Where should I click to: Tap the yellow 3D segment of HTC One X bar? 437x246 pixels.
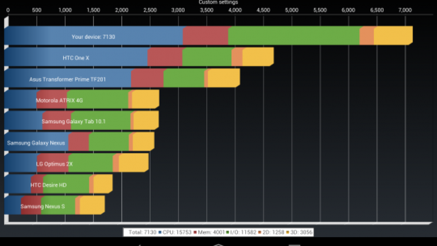[258, 57]
